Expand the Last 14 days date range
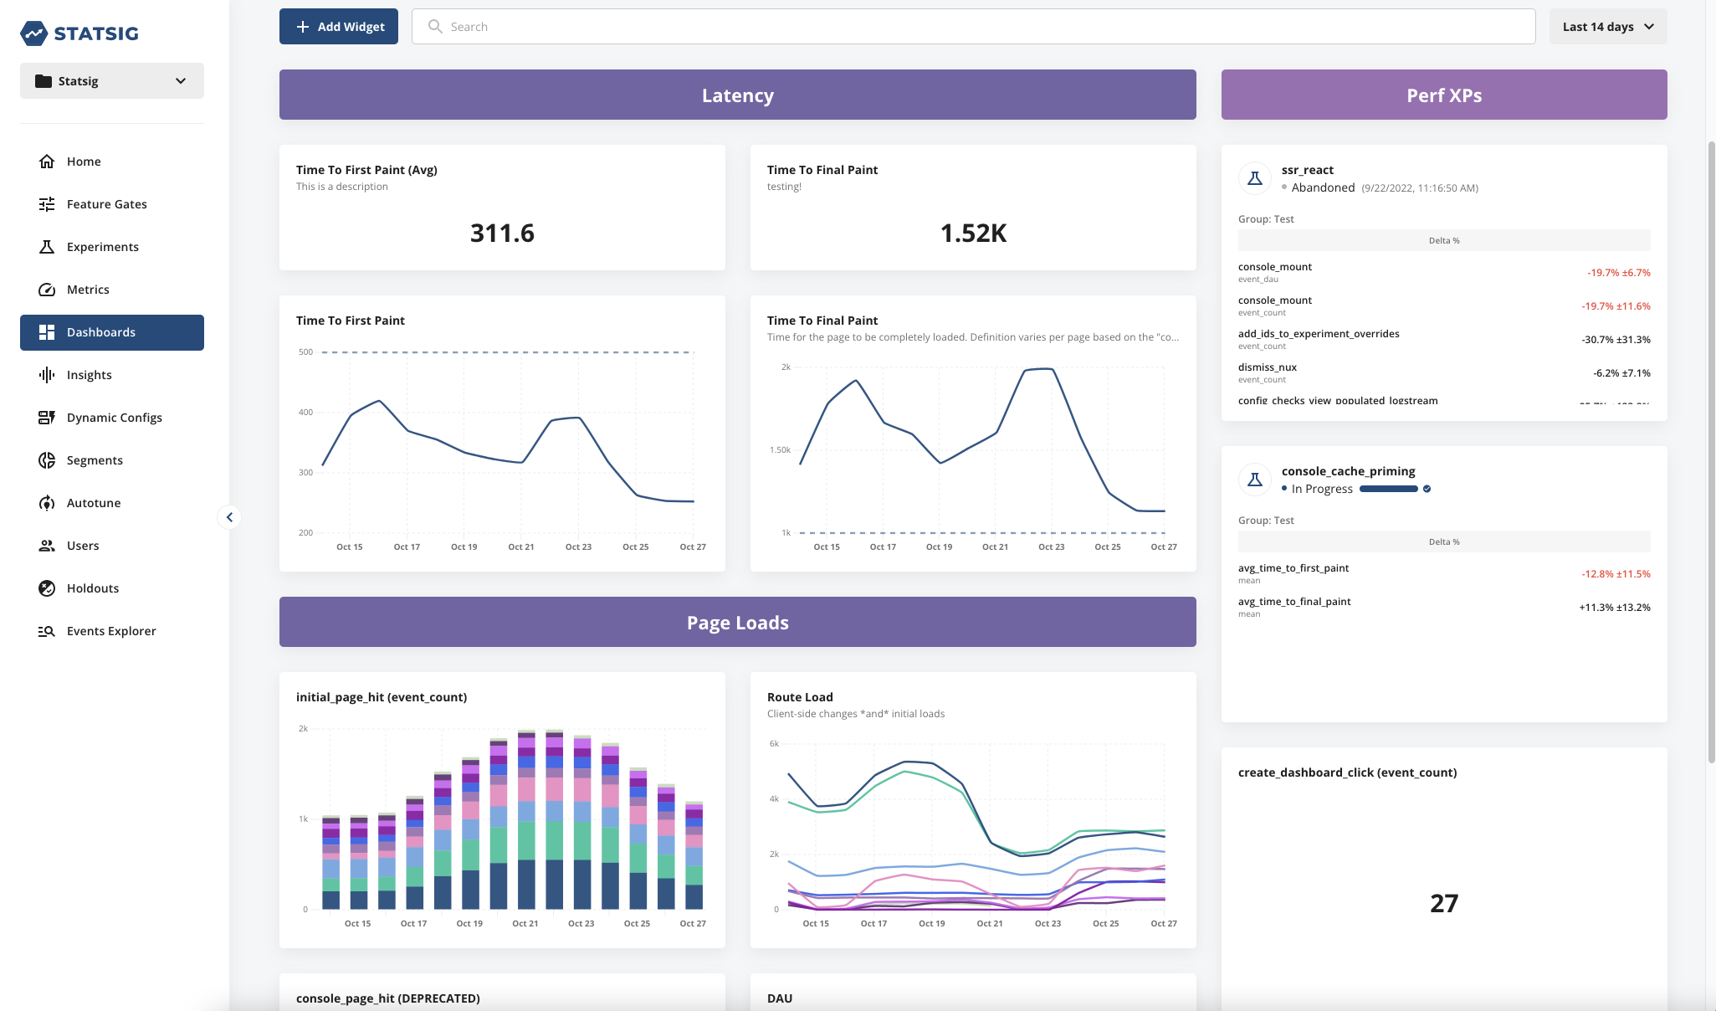 click(1607, 27)
